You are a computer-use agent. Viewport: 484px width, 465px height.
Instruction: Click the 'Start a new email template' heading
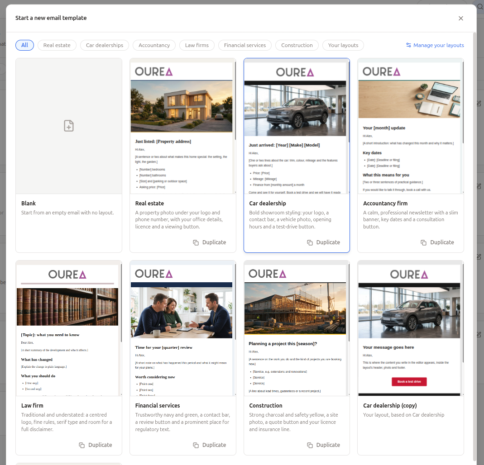point(51,18)
